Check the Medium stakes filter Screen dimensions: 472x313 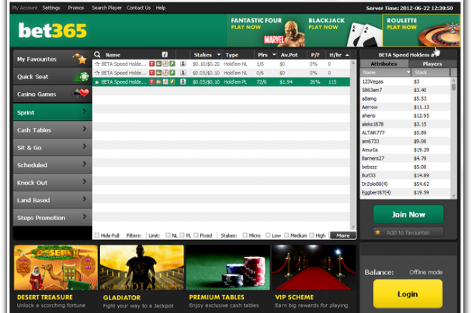coord(286,235)
